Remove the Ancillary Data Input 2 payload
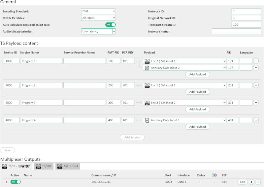The height and width of the screenshot is (187, 264). (x=256, y=68)
